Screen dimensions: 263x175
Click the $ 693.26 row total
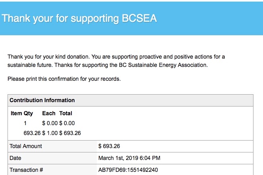[70, 133]
